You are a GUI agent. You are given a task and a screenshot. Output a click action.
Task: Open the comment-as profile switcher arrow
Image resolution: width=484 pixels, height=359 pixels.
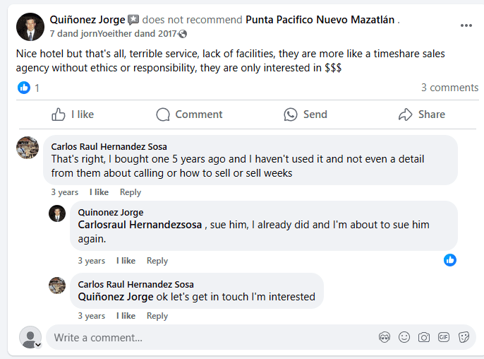38,344
